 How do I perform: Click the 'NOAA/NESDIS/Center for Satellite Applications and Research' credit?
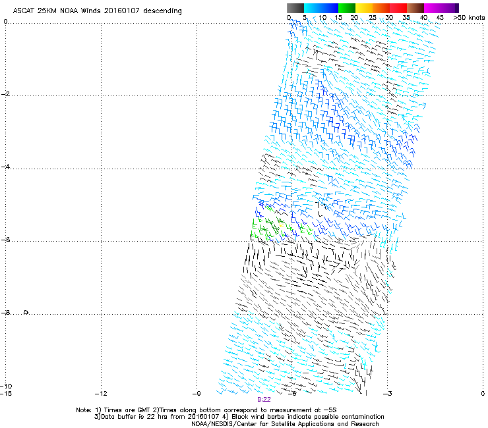[x=285, y=424]
